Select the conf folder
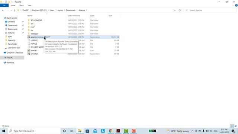Image resolution: width=238 pixels, height=134 pixels. (x=32, y=27)
